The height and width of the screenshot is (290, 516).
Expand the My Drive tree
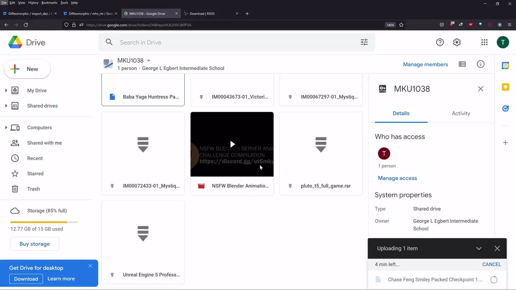(x=6, y=91)
